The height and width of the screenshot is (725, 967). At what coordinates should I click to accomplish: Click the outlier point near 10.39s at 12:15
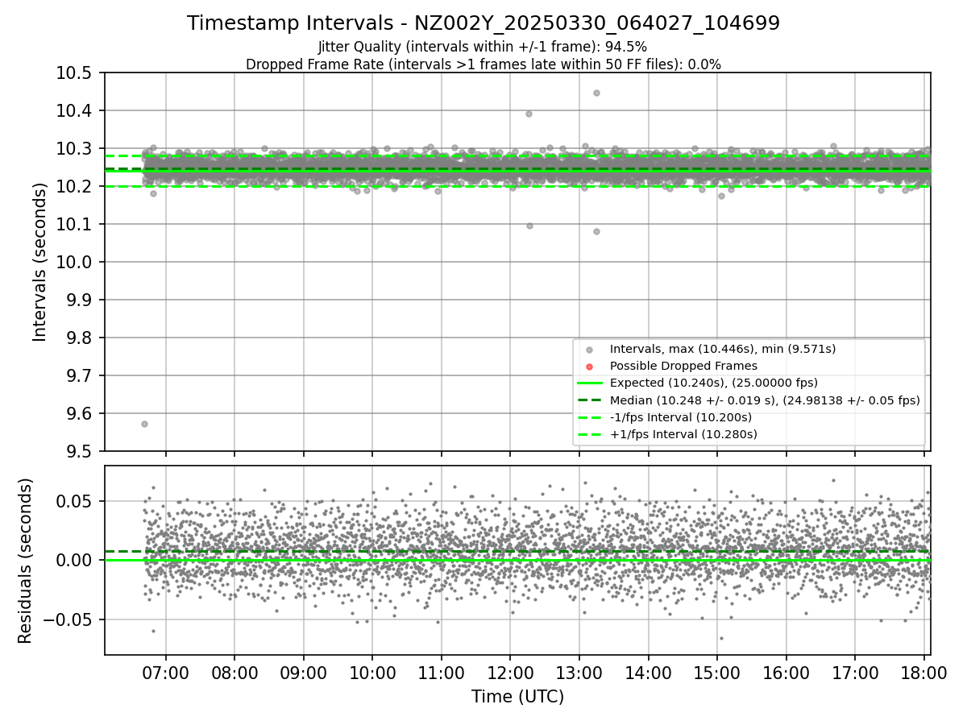[x=529, y=114]
